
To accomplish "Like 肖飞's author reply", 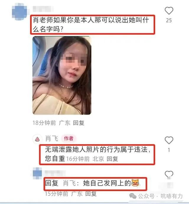I will click(169, 140).
